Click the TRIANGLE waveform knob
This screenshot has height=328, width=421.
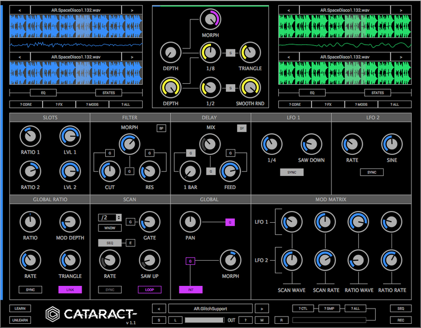point(250,53)
